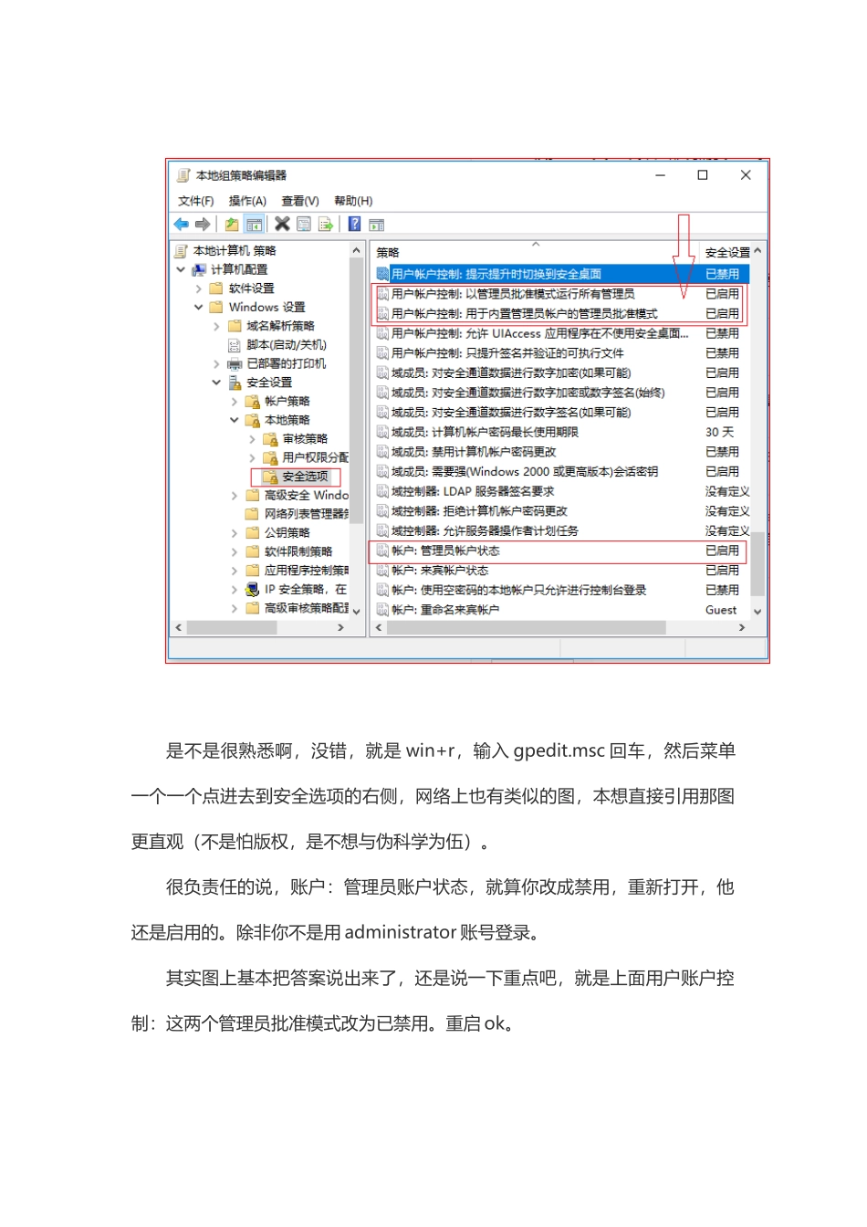Open the 帮助(H) menu
The image size is (867, 1227).
pyautogui.click(x=353, y=201)
